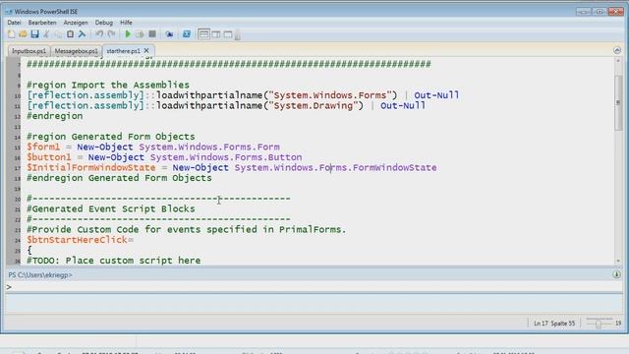Screen dimensions: 629x354
Task: Maximize the script pane layout
Action: [x=228, y=34]
